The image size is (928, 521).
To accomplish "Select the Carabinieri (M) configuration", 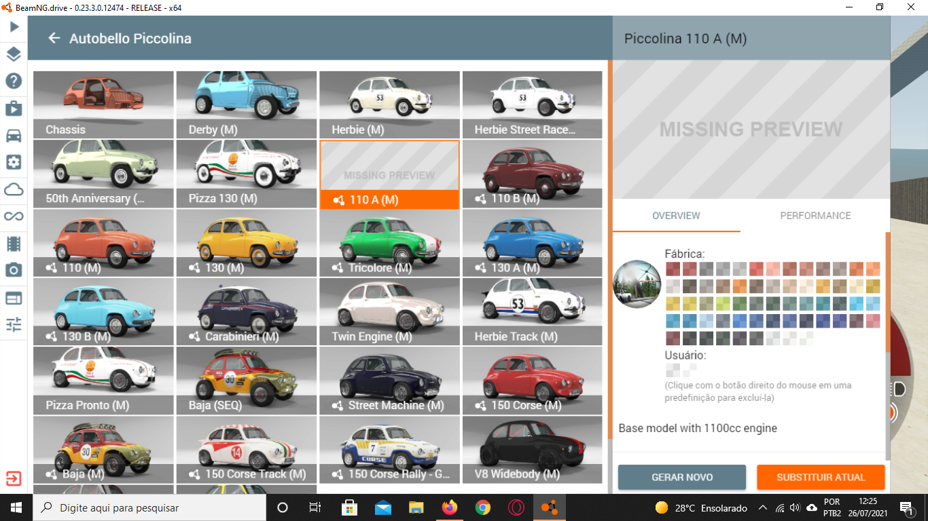I will click(x=247, y=311).
